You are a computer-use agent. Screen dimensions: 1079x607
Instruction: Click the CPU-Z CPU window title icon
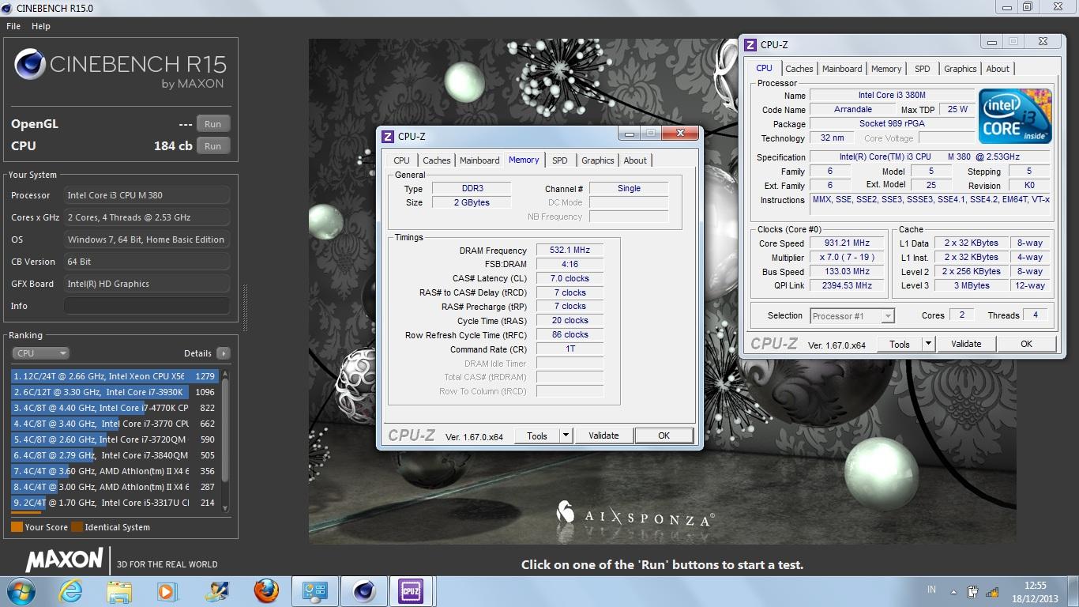[x=750, y=45]
